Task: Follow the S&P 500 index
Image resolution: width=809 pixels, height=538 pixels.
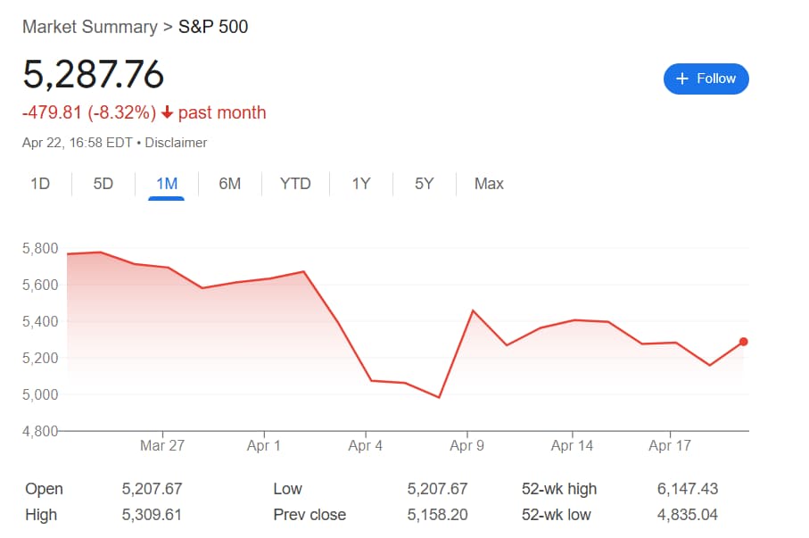Action: click(706, 79)
